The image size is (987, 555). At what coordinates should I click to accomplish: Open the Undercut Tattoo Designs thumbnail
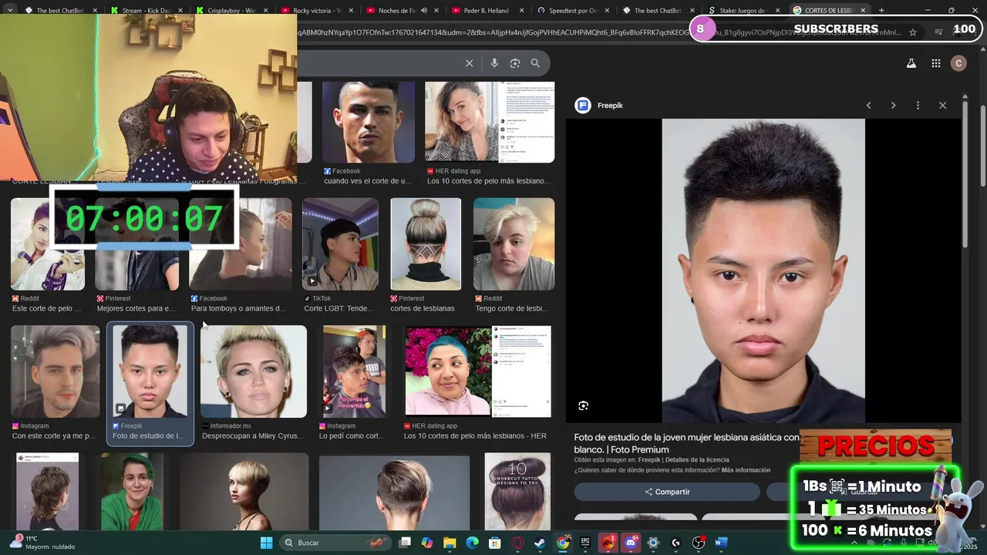click(517, 491)
